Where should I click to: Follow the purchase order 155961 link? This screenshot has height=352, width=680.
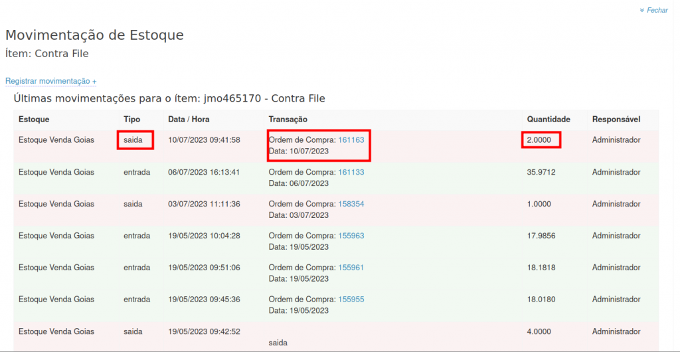[351, 268]
